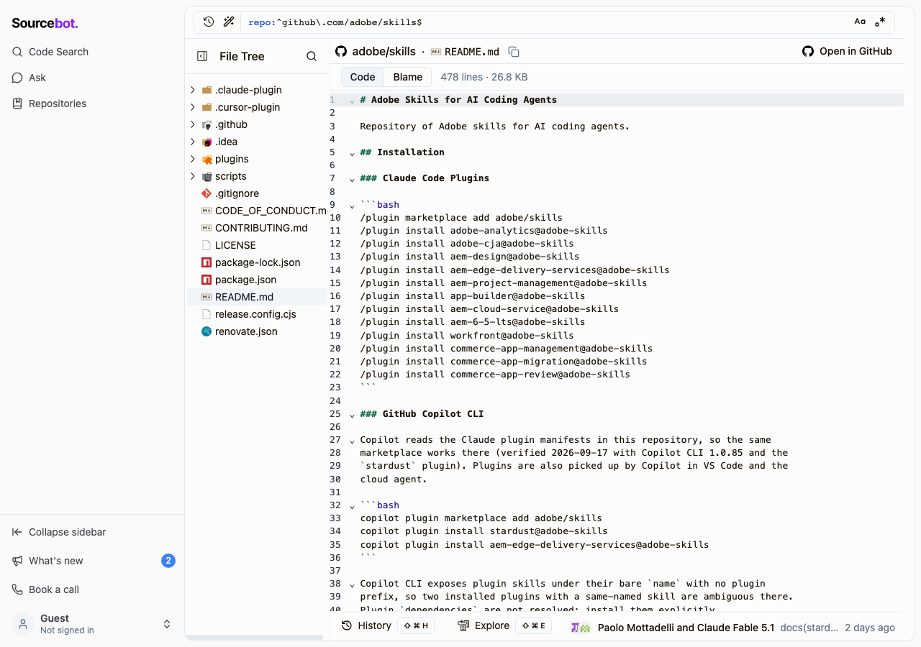Expand the .github folder chevron
The width and height of the screenshot is (921, 647).
click(192, 124)
